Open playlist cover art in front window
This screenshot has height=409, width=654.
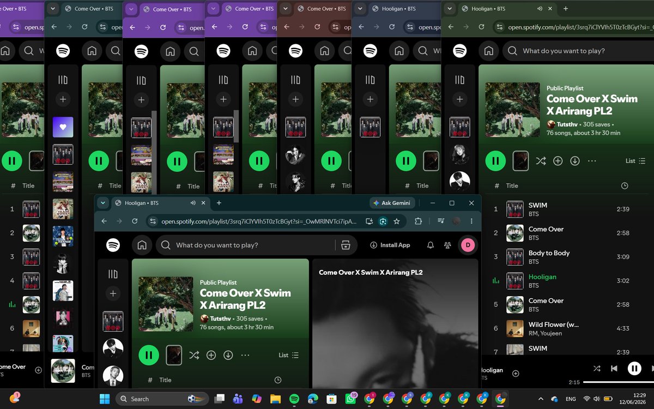[x=166, y=304]
